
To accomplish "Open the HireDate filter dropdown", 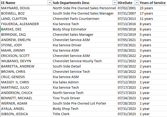I will [x=137, y=3].
